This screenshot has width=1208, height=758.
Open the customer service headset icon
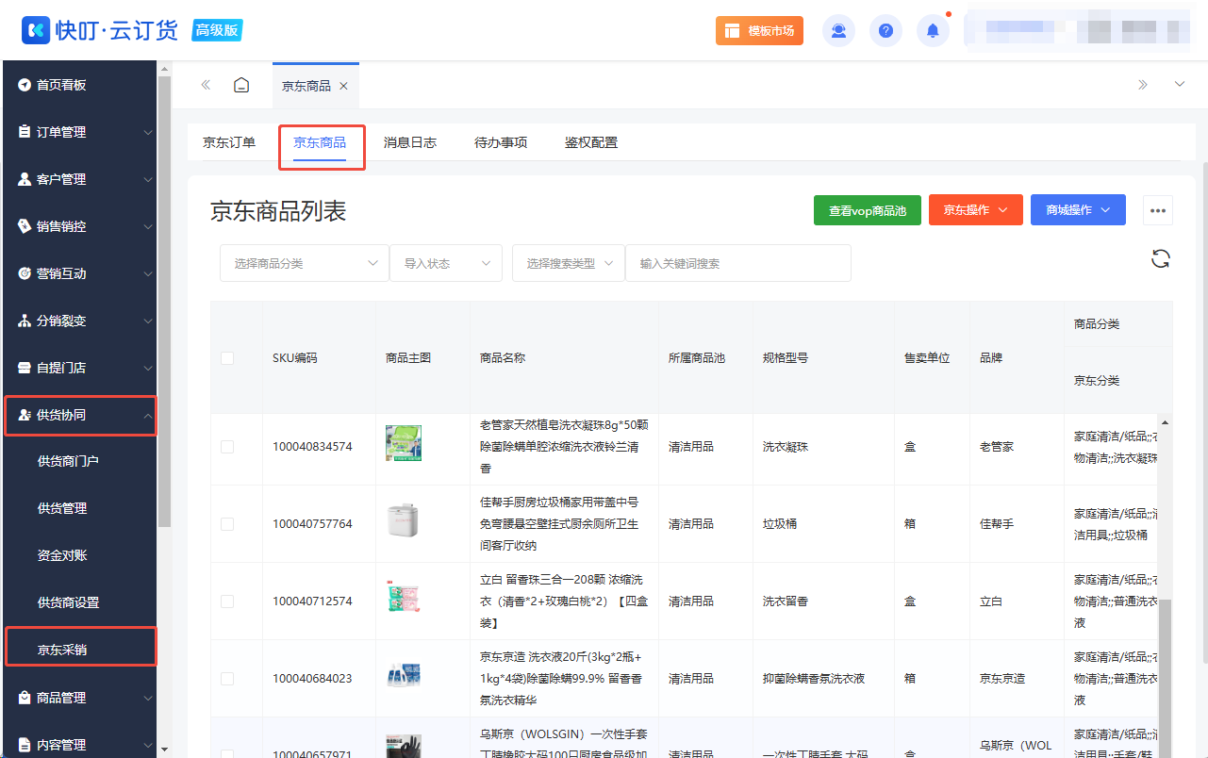click(838, 31)
